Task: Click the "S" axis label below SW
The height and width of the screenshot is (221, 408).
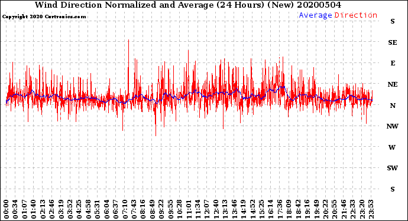Action: 393,189
